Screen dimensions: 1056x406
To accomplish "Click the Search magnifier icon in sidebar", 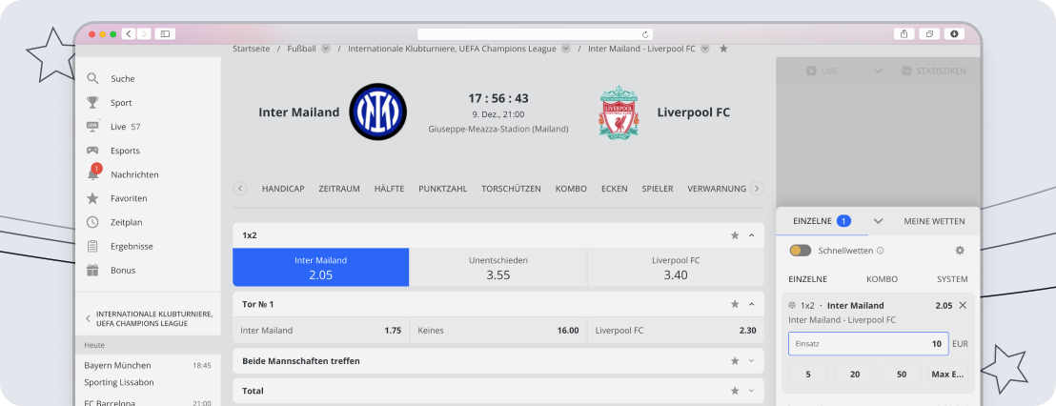I will click(92, 79).
